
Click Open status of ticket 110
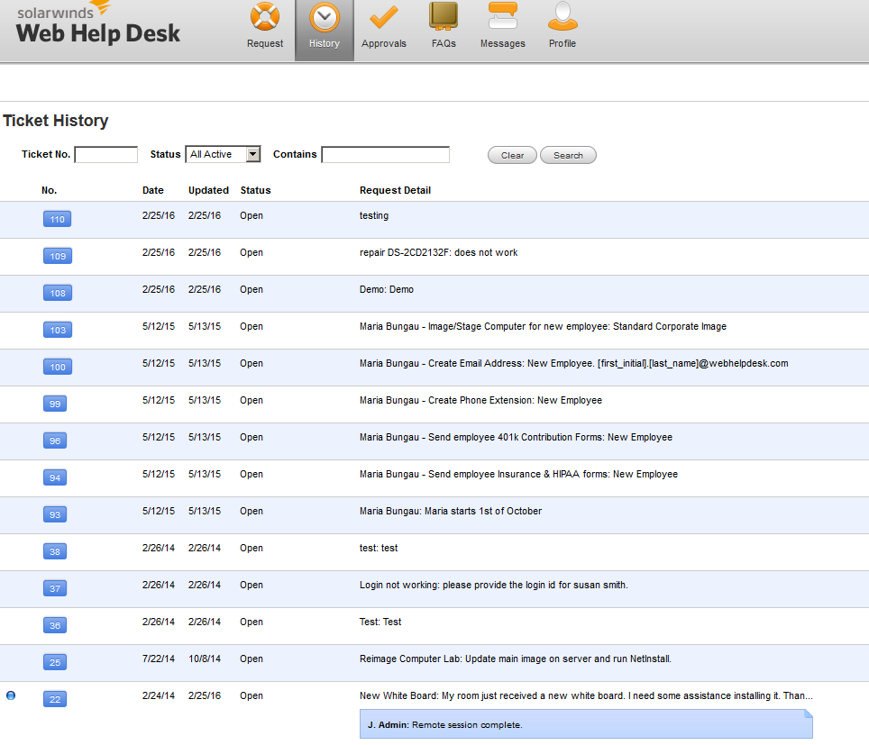[x=252, y=215]
